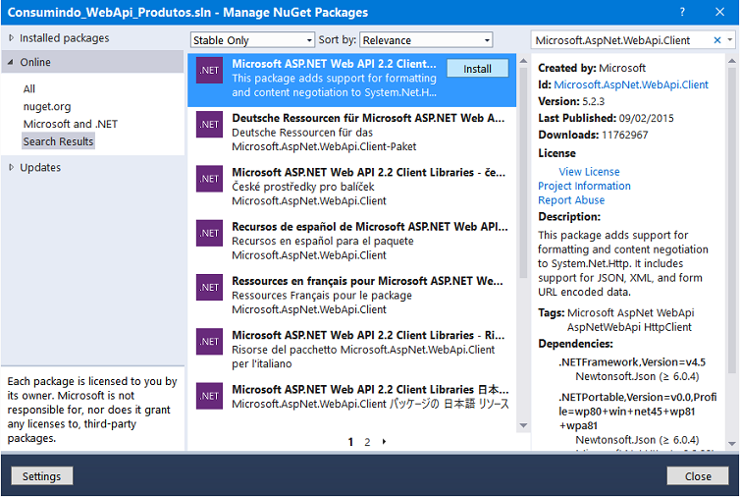This screenshot has height=497, width=740.
Task: Click the details pane scrollbar thumb
Action: click(x=731, y=221)
